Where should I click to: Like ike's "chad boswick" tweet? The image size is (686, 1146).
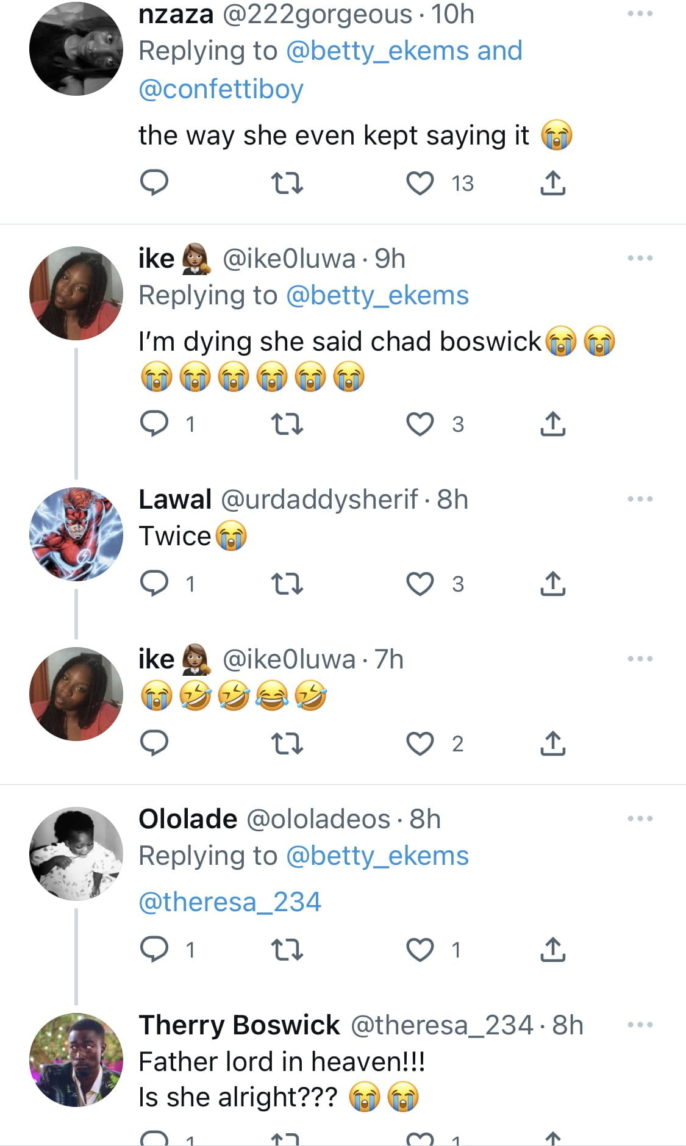pos(420,424)
